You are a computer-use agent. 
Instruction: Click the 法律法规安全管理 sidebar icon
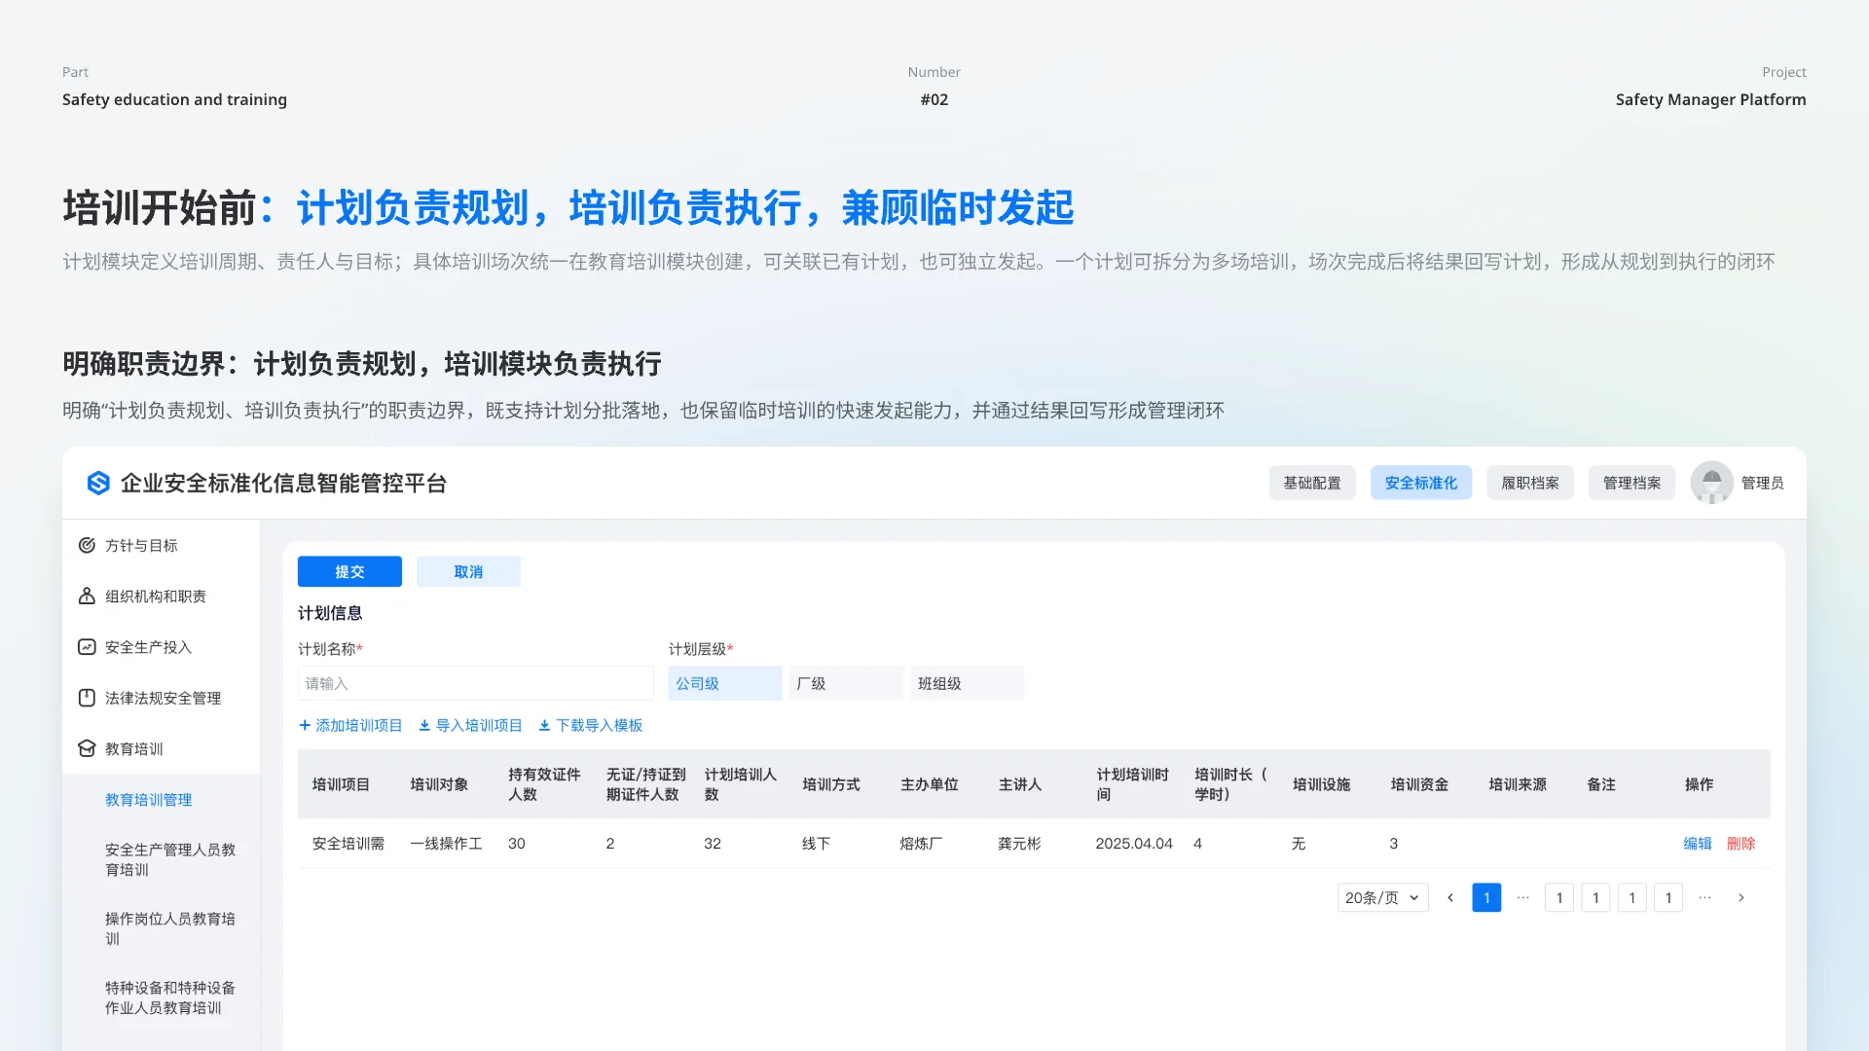[87, 698]
